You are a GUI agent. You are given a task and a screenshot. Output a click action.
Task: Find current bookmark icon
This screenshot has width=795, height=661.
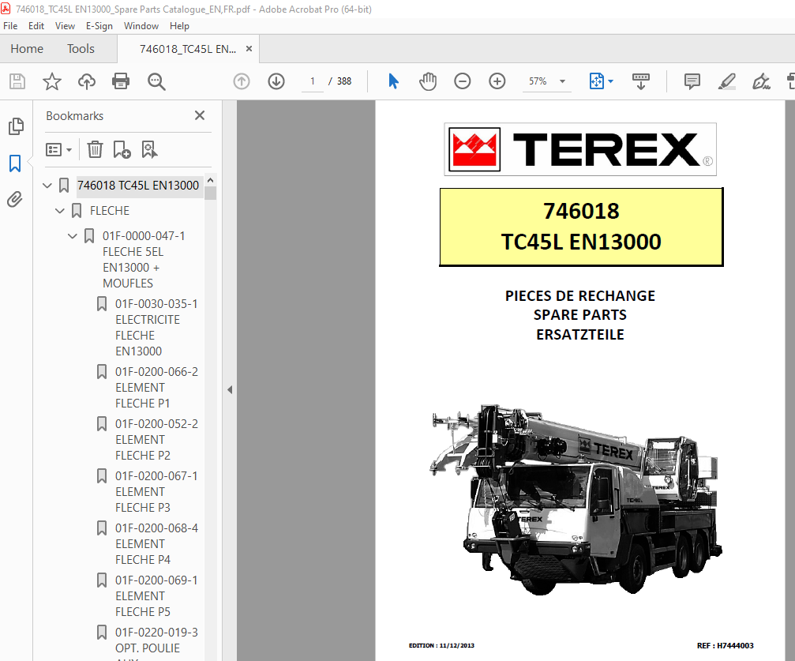point(149,149)
